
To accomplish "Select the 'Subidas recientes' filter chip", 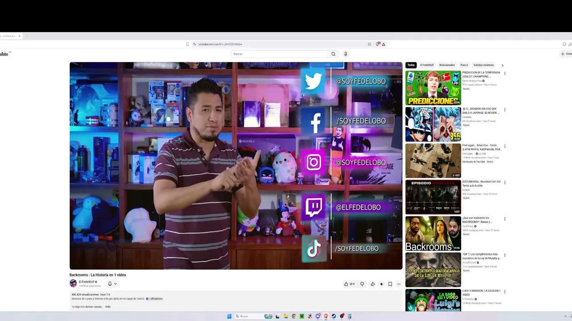I will (x=484, y=65).
